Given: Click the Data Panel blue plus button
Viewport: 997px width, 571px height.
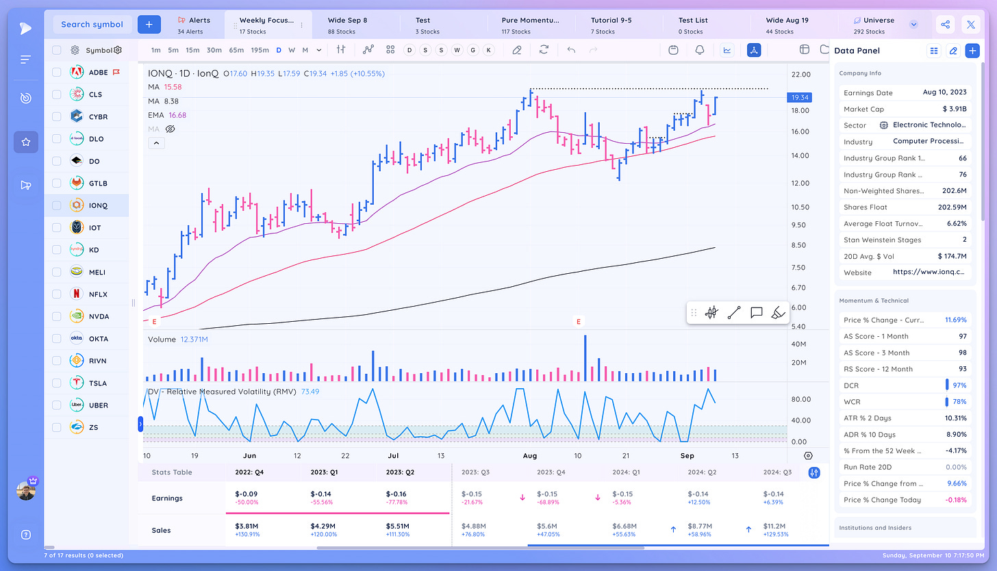Looking at the screenshot, I should coord(972,51).
